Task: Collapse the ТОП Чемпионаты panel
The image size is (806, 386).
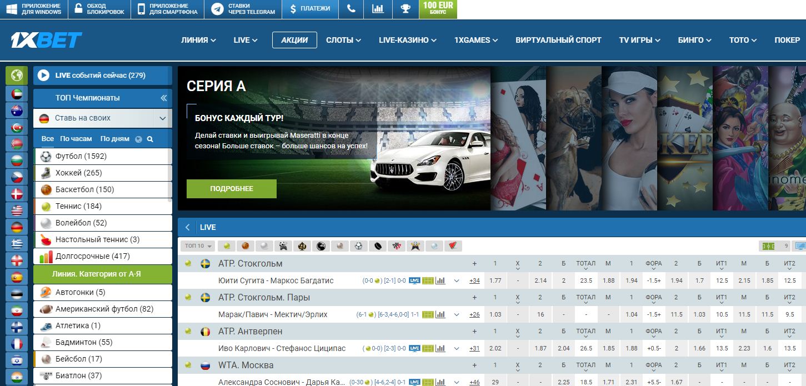Action: 164,98
